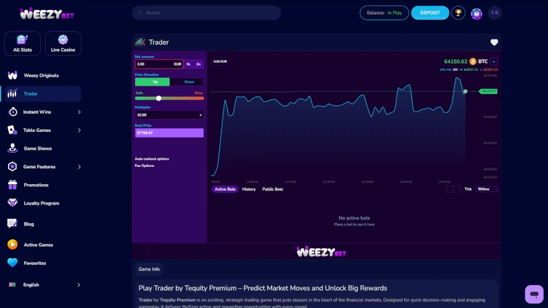This screenshot has height=308, width=548.
Task: Open the BTC asset dropdown arrow
Action: [494, 62]
